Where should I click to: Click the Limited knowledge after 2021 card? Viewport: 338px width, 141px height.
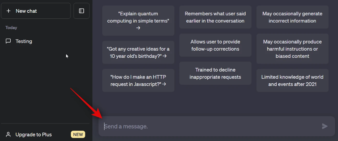click(x=292, y=80)
